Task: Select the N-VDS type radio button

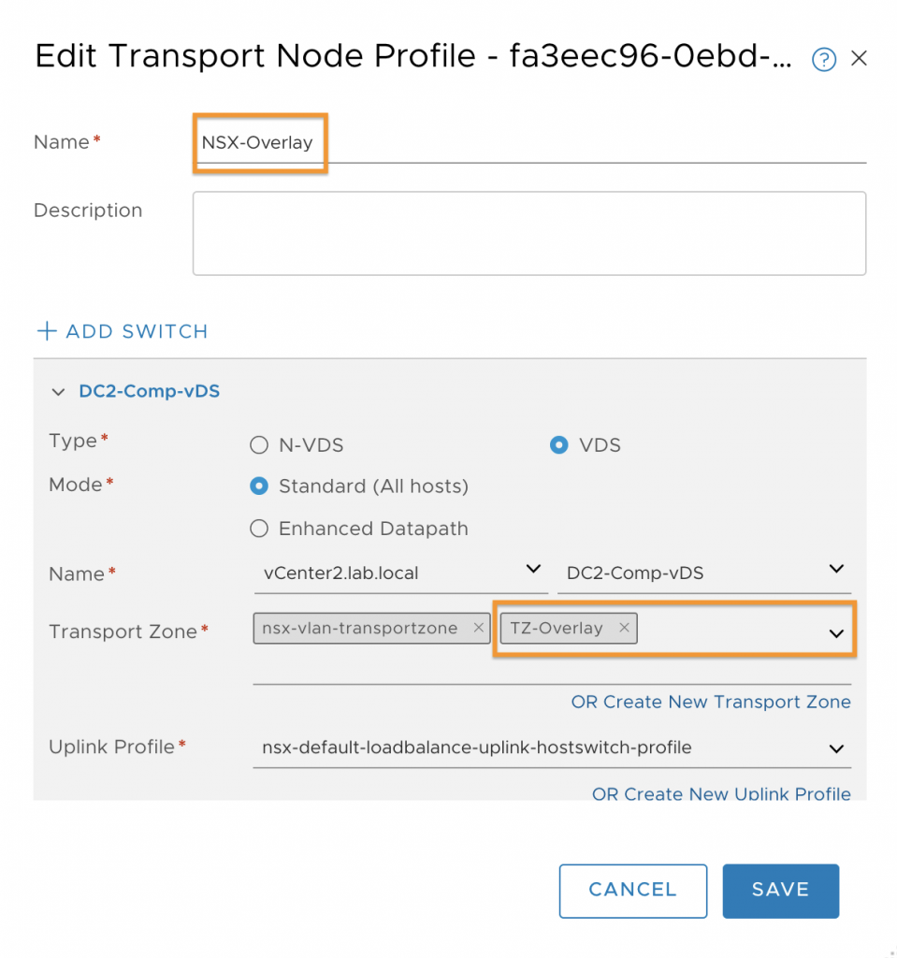Action: [259, 444]
